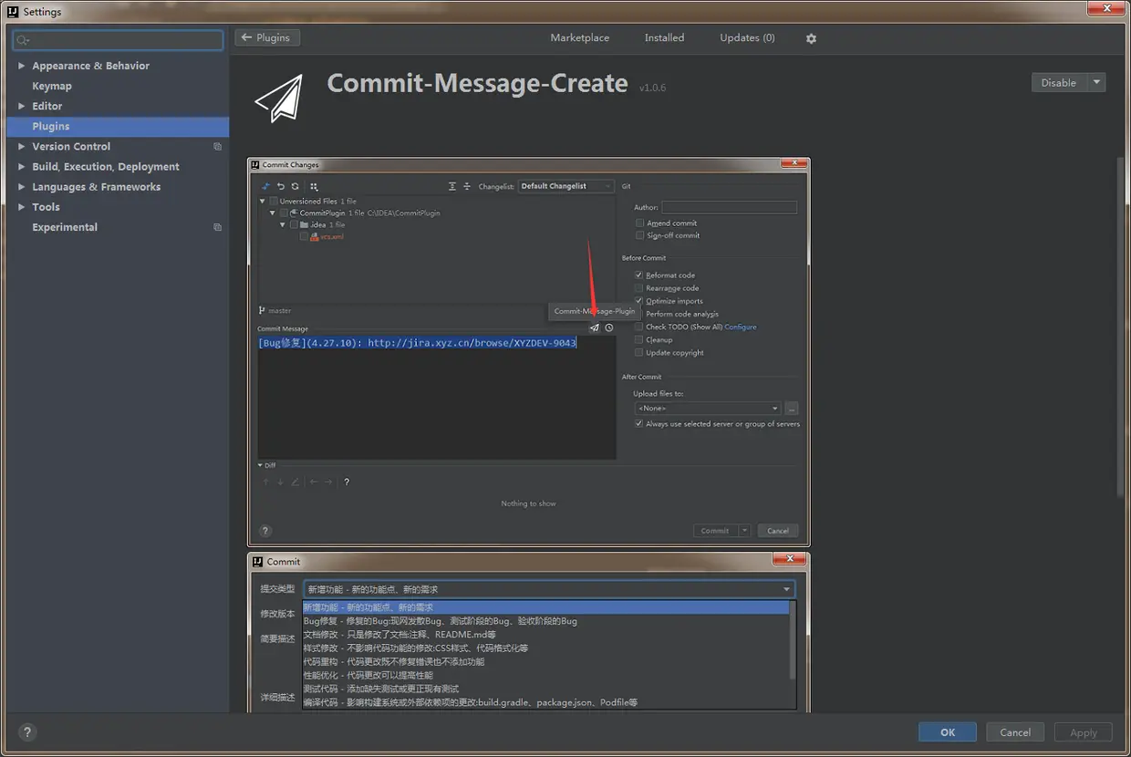Uncheck Optimize imports option
The height and width of the screenshot is (757, 1131).
[639, 301]
